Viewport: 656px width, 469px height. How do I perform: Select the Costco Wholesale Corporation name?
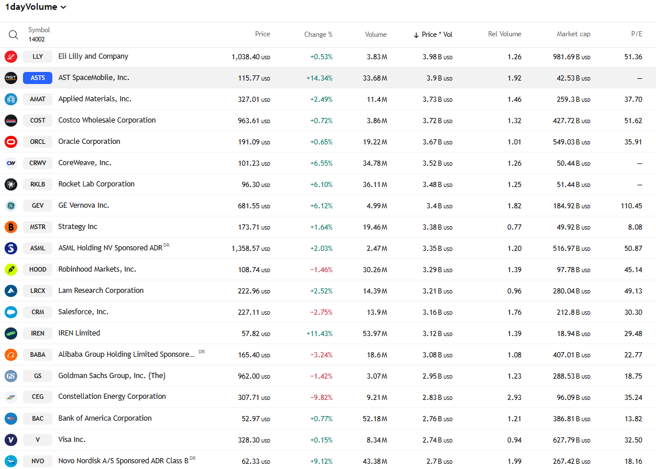[107, 120]
